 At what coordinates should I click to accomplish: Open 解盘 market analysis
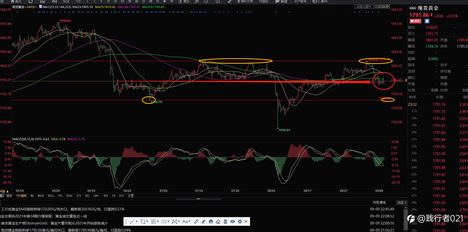tap(281, 1)
